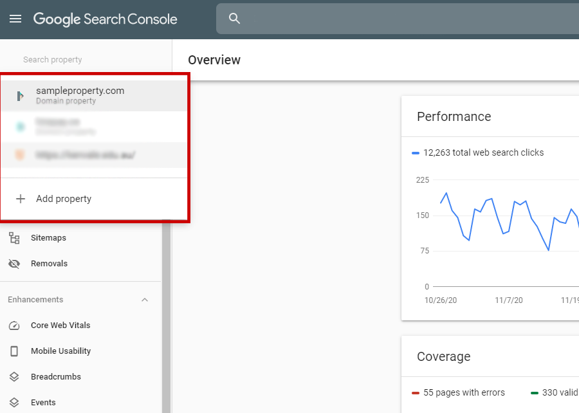The image size is (579, 413).
Task: Focus the top URL inspection search field
Action: (x=398, y=19)
